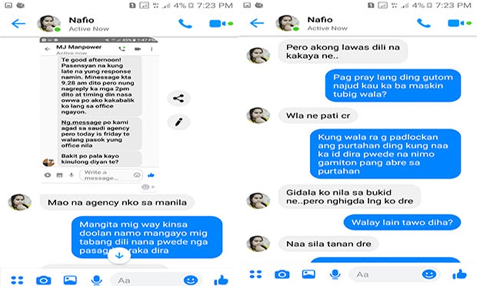Open more apps grid in right chat
The width and height of the screenshot is (477, 286).
tap(256, 275)
